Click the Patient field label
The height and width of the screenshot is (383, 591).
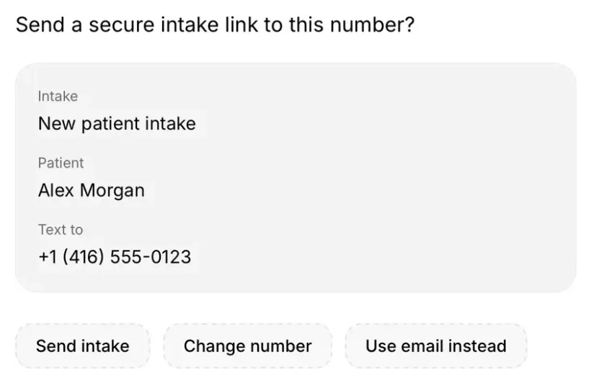point(61,163)
